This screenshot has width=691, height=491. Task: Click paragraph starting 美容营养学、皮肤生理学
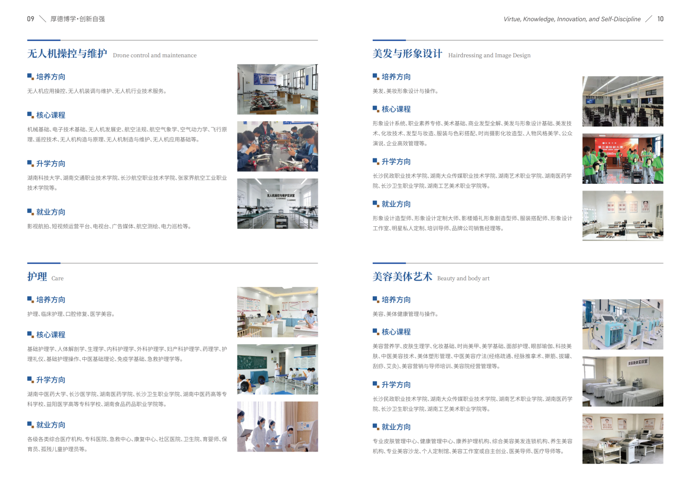[472, 356]
